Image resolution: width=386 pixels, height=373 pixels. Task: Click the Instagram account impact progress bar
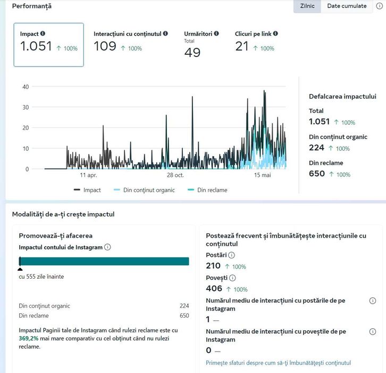tap(104, 261)
